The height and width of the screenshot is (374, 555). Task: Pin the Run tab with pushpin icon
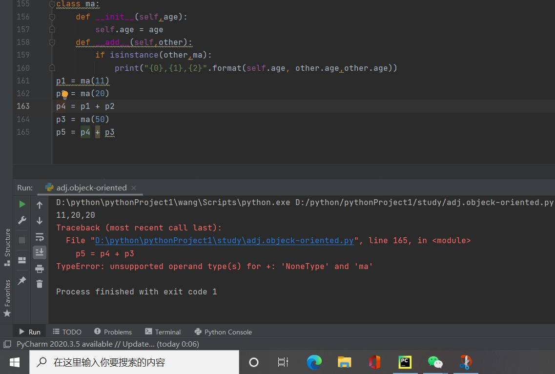[22, 280]
